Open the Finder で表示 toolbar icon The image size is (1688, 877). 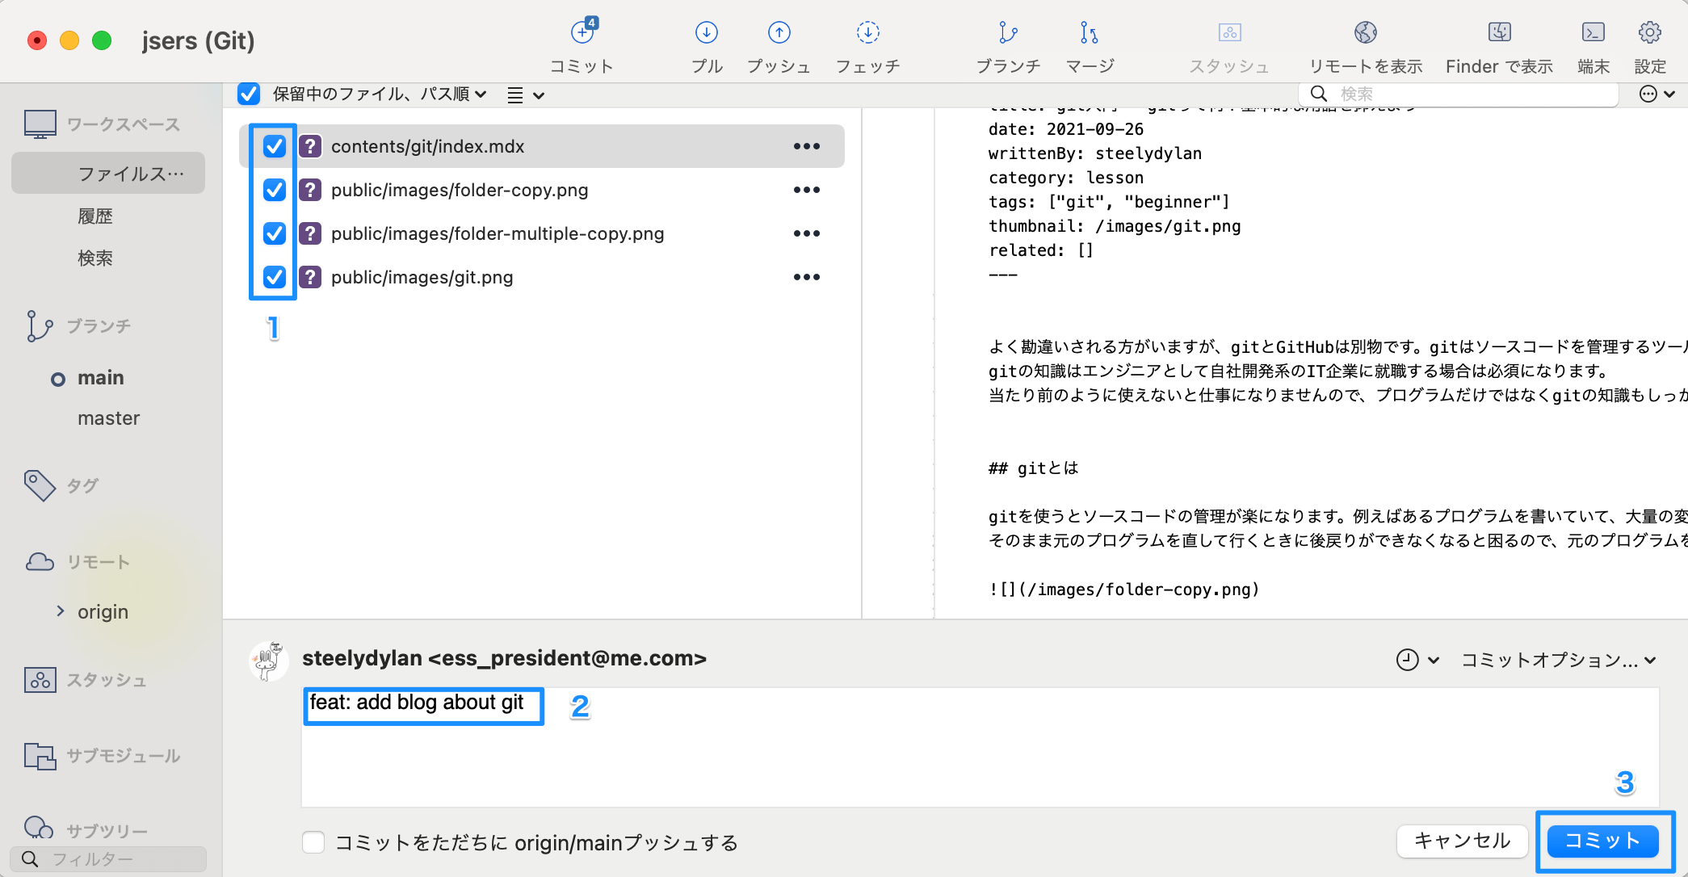1499,33
